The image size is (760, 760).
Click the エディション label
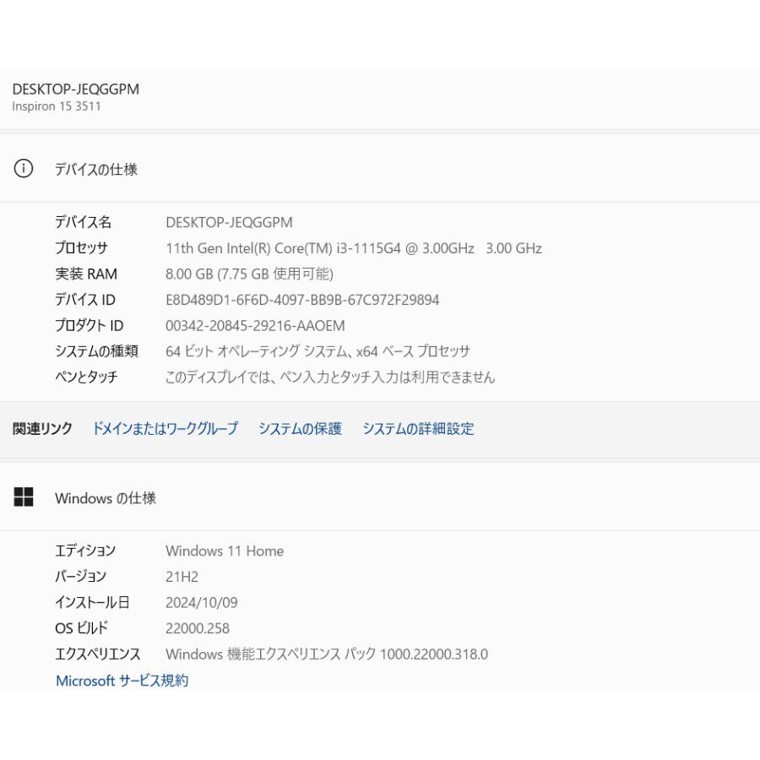click(x=85, y=551)
